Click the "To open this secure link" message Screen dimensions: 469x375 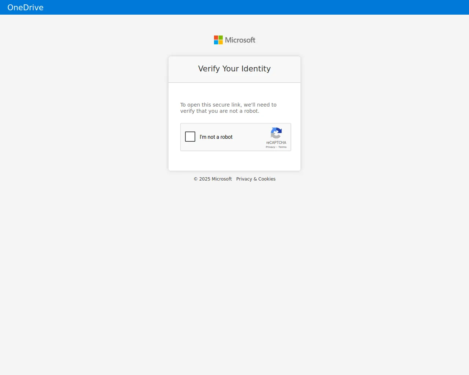(x=228, y=108)
